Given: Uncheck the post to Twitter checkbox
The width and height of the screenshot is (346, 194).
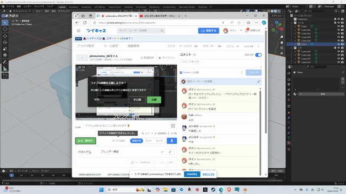Looking at the screenshot, I should coord(181,72).
